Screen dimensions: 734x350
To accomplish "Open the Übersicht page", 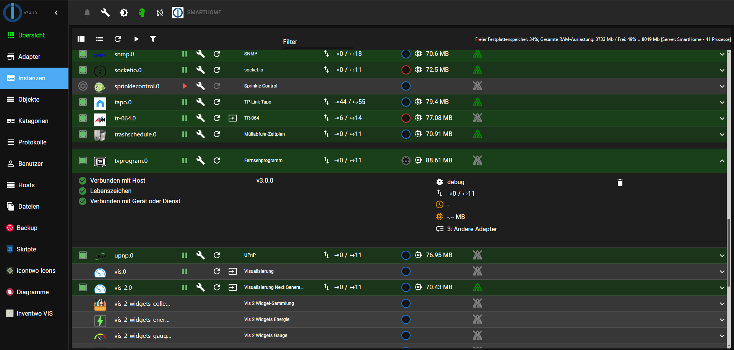I will pos(34,35).
